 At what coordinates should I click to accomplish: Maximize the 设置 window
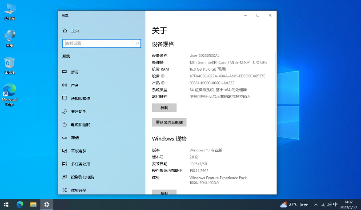(258, 15)
